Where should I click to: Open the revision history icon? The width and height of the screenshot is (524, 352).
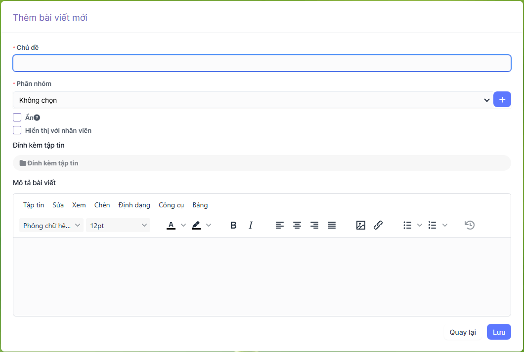(x=470, y=225)
